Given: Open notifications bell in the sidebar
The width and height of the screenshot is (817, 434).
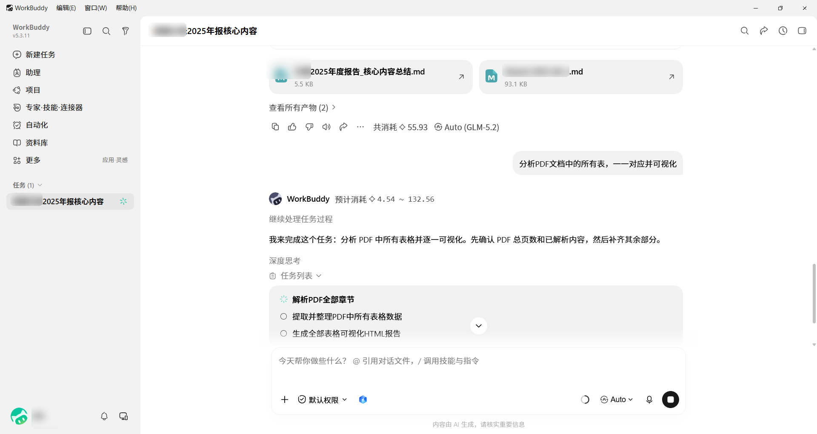Looking at the screenshot, I should pos(104,416).
